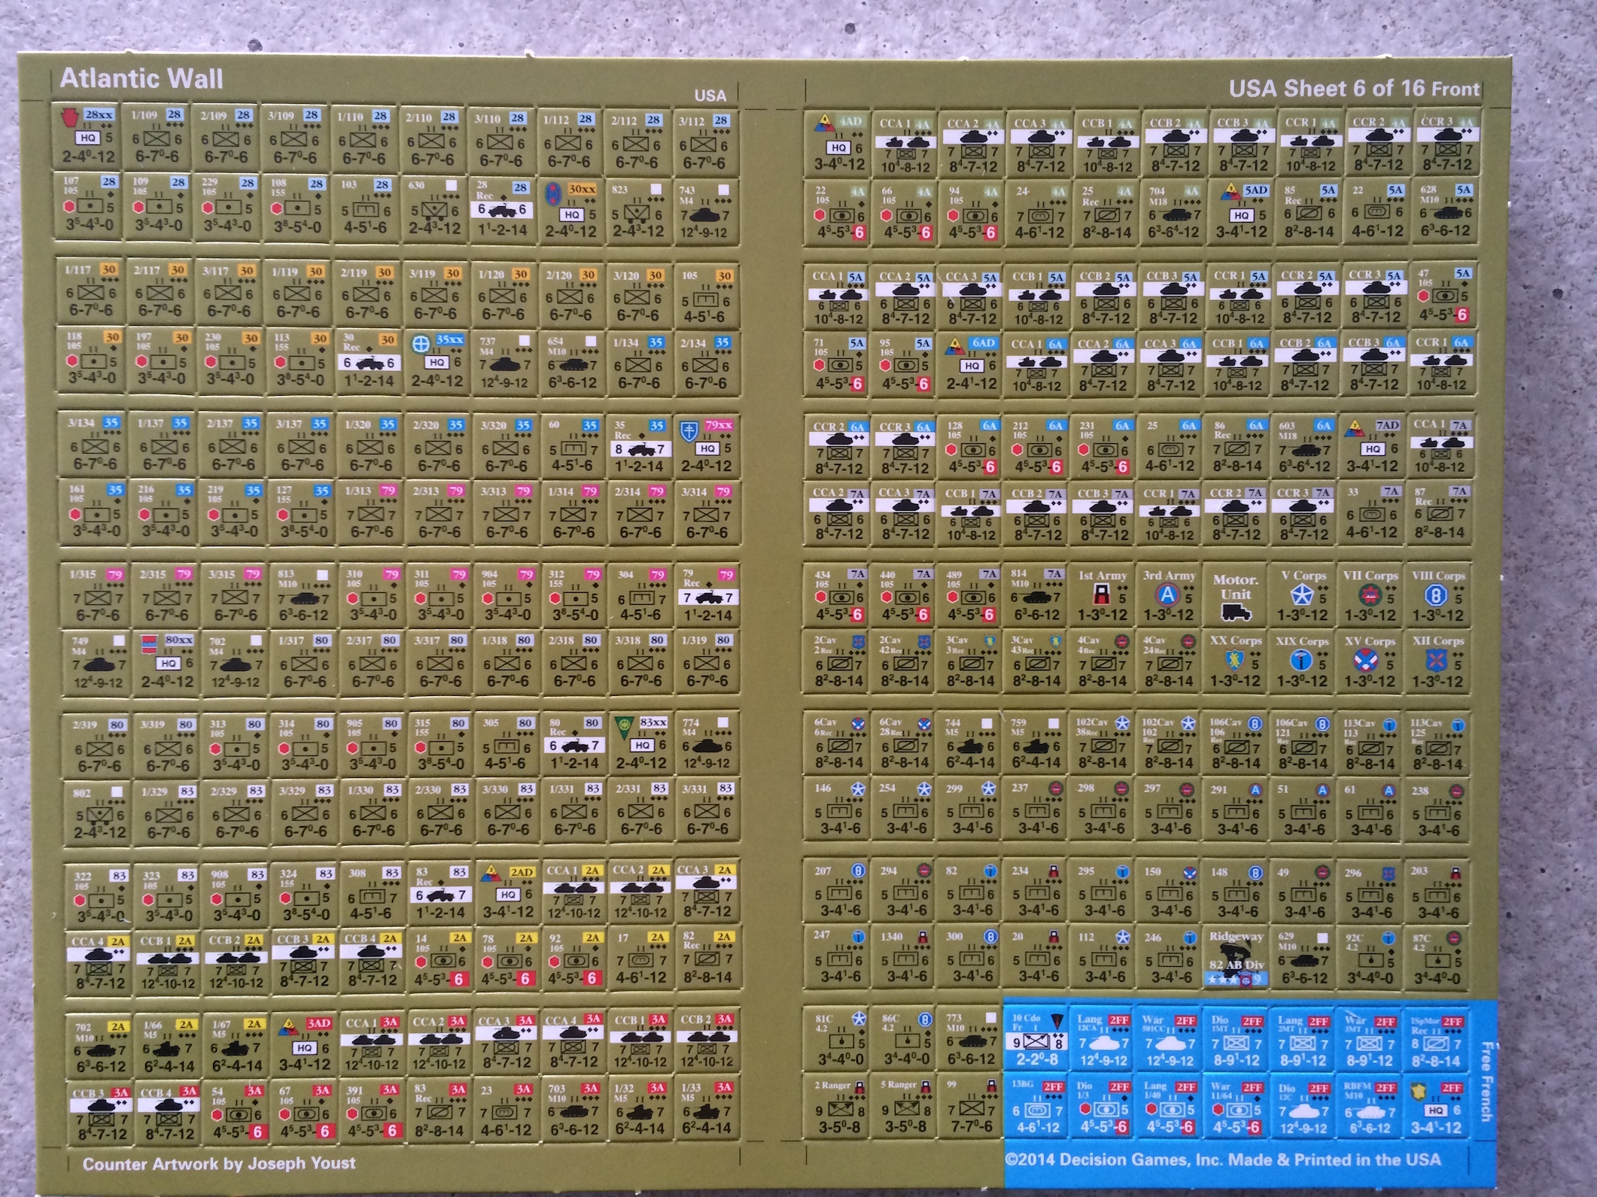Click the VII Corps counter

(x=1369, y=596)
